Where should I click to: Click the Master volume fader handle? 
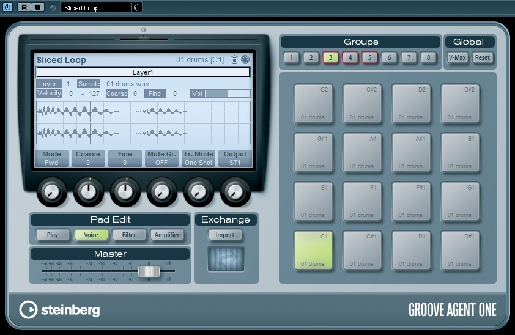point(149,271)
